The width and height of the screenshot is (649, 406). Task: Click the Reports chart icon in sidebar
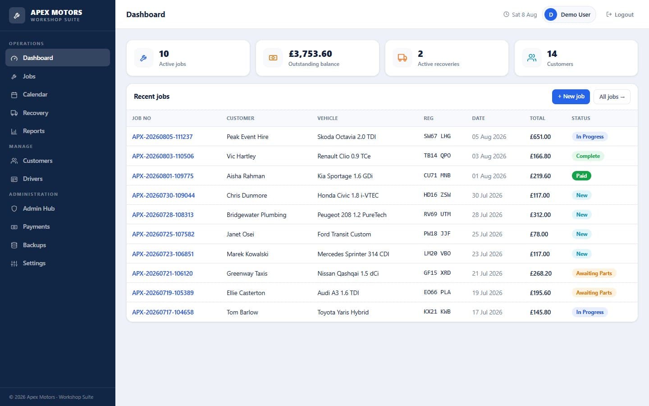click(14, 131)
